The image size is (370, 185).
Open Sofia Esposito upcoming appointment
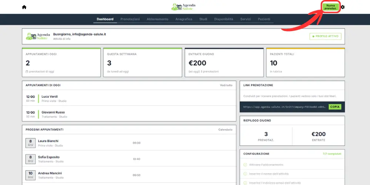coord(129,159)
